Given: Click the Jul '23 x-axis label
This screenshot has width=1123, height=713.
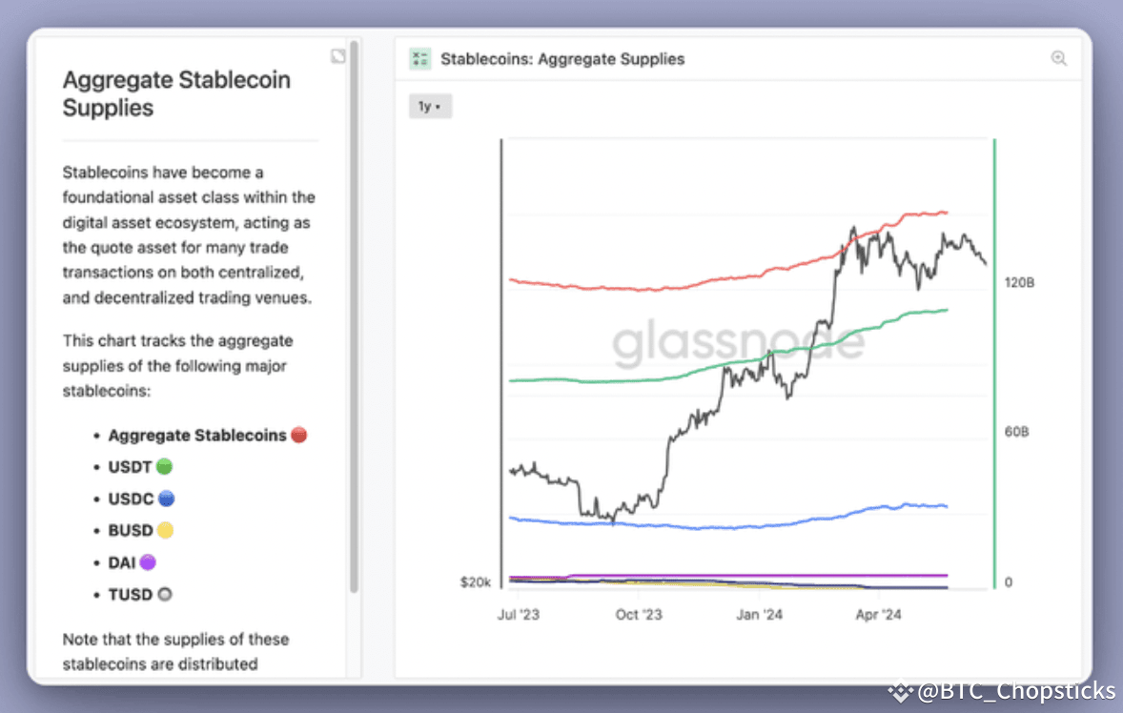Looking at the screenshot, I should point(518,615).
